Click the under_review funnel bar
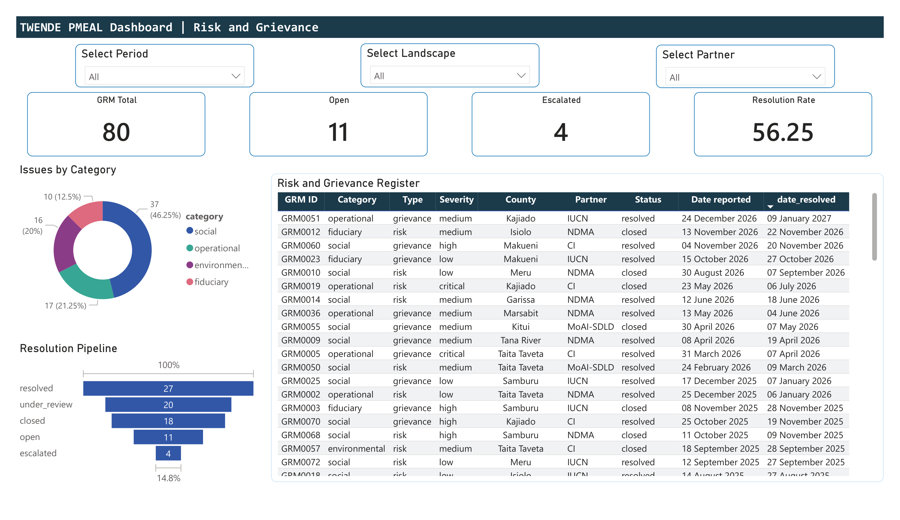Screen dimensions: 900x520 tap(168, 405)
